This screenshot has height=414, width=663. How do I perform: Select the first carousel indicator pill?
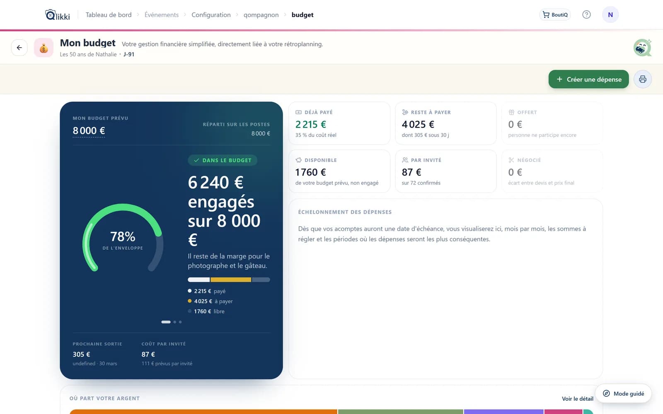[166, 322]
